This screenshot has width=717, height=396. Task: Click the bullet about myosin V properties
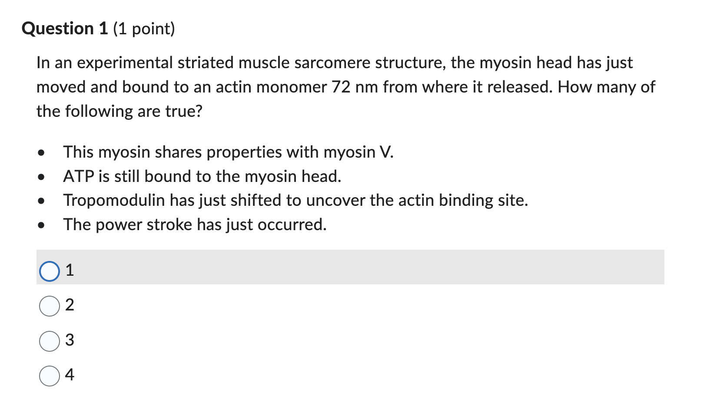[228, 152]
